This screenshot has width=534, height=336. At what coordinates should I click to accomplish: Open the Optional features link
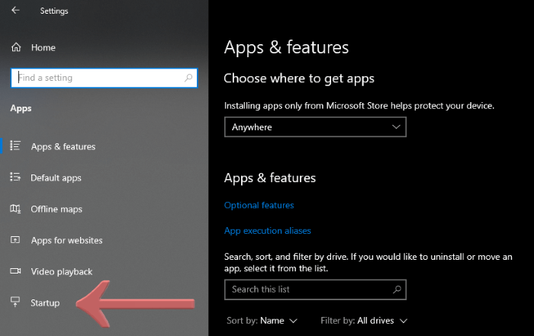[x=259, y=205]
